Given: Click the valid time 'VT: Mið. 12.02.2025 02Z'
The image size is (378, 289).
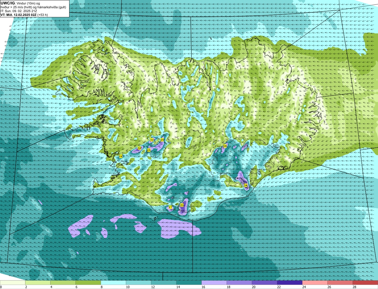Looking at the screenshot, I should [19, 15].
